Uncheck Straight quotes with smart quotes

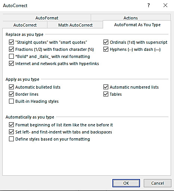11,42
